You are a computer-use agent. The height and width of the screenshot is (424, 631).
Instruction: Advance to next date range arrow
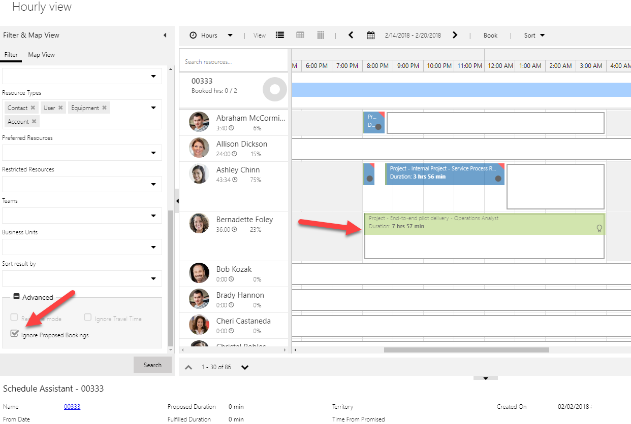click(x=455, y=36)
